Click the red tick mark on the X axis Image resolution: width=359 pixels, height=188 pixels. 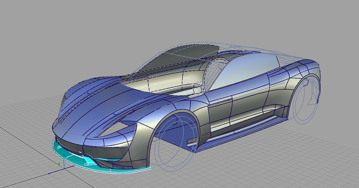point(73,166)
